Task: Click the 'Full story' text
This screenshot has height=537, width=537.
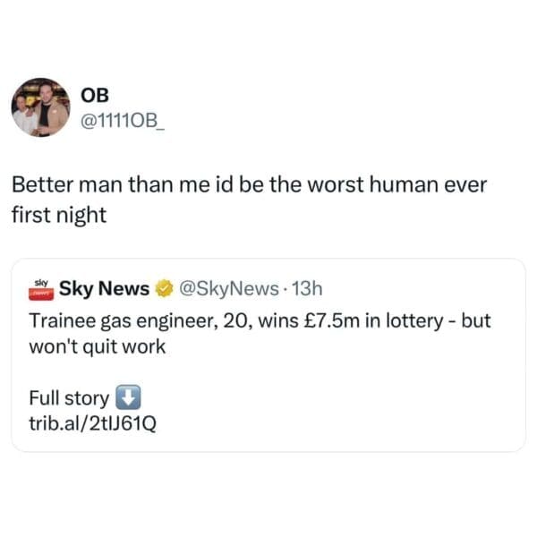Action: (69, 398)
